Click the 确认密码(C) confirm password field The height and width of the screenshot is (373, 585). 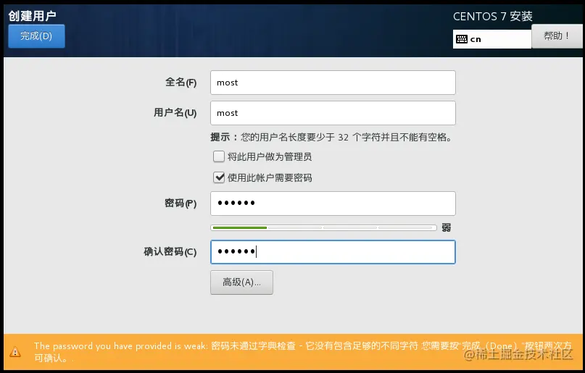(333, 252)
